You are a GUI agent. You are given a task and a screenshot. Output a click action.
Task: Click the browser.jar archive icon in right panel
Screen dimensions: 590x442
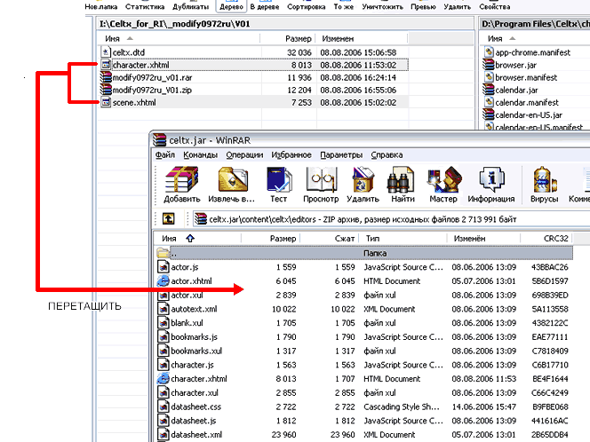(489, 65)
